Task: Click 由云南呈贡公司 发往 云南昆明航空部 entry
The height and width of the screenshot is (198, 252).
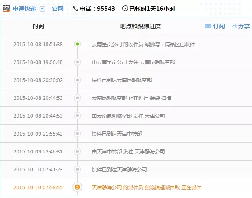Action: coord(133,62)
